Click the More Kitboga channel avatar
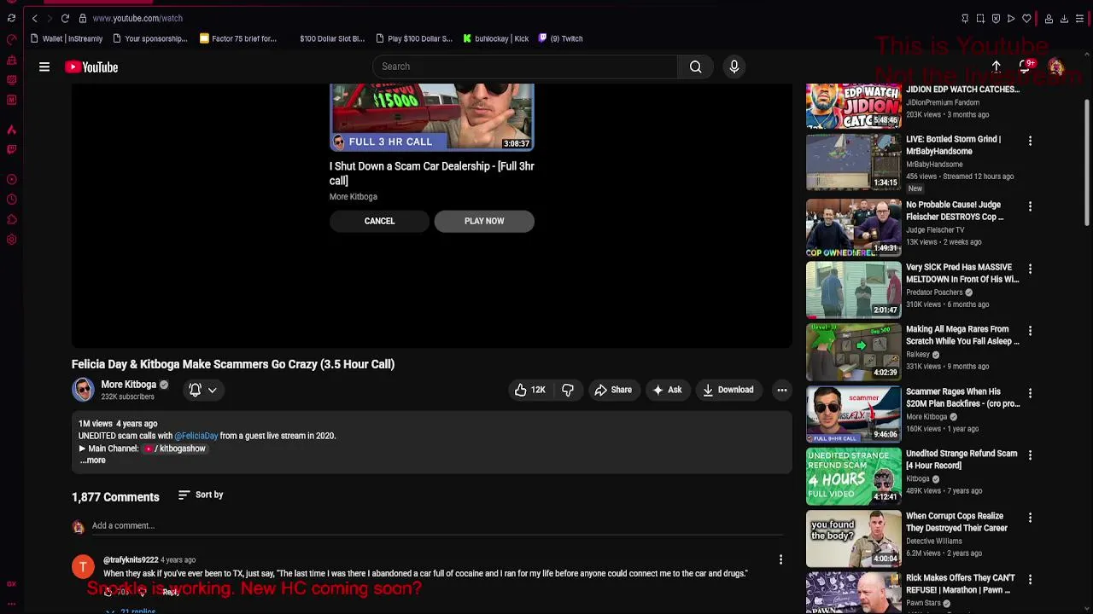This screenshot has width=1093, height=614. [83, 390]
